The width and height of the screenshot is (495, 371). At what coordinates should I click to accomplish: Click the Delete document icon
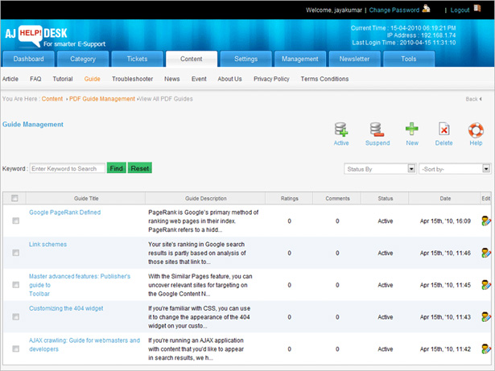coord(443,130)
